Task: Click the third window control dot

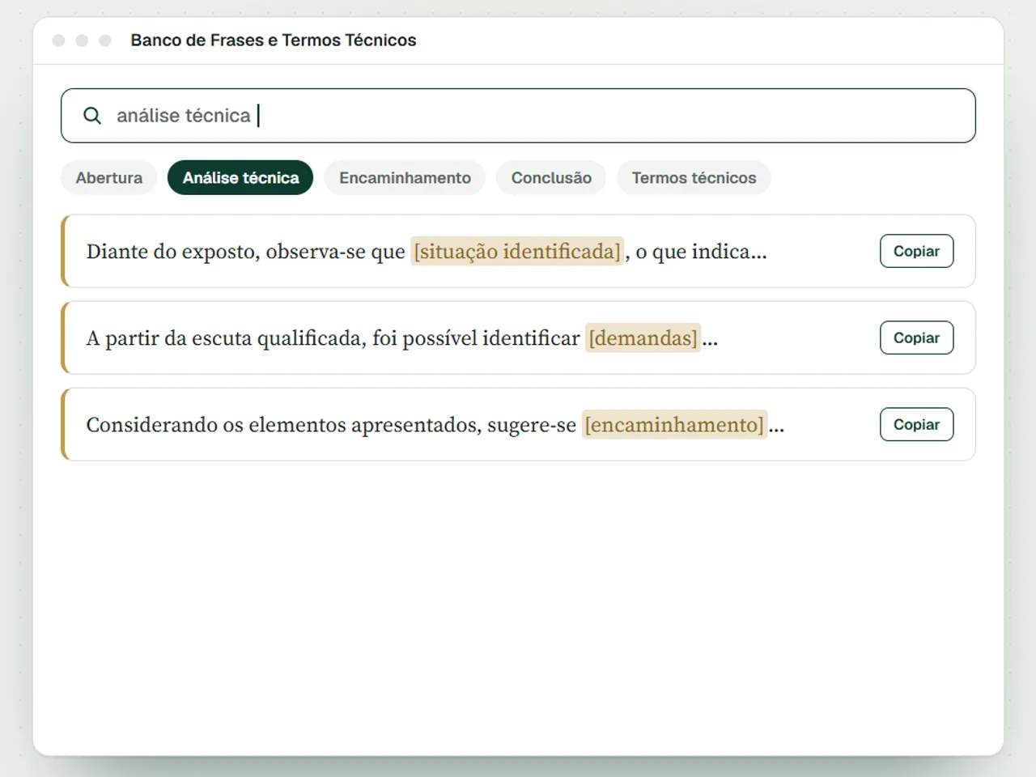Action: pos(105,40)
